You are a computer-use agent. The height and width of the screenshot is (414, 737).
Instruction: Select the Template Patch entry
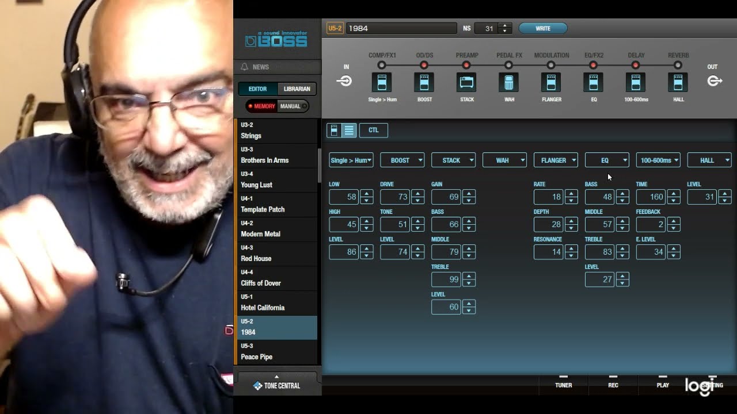click(x=277, y=204)
